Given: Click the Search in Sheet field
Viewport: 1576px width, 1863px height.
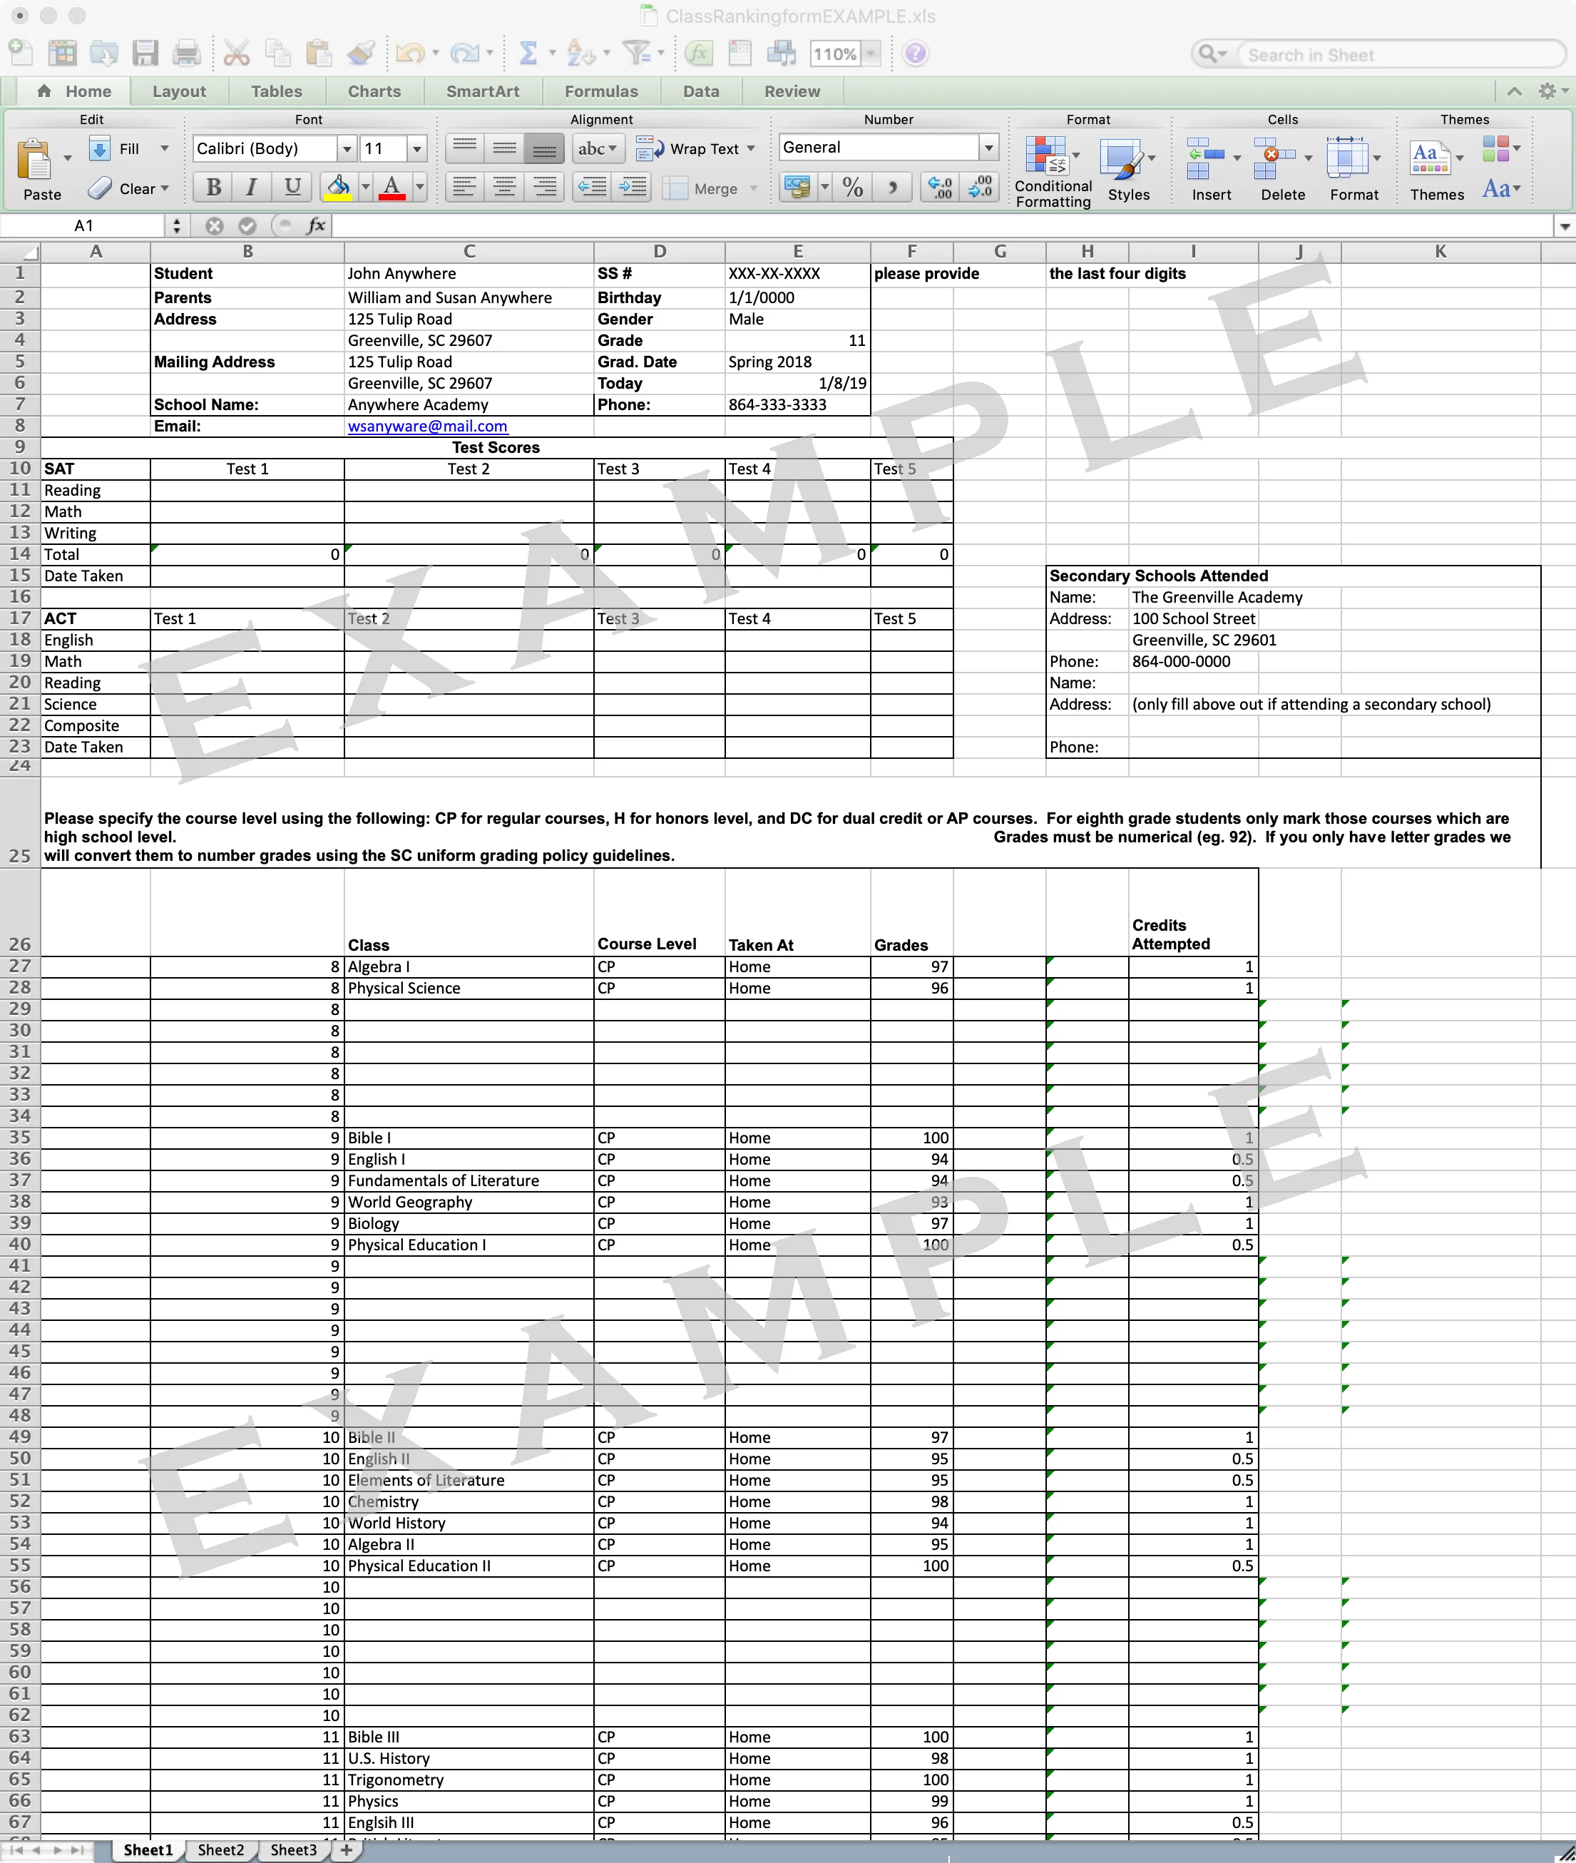Looking at the screenshot, I should pos(1403,56).
